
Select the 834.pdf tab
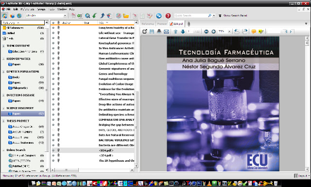pyautogui.click(x=176, y=24)
